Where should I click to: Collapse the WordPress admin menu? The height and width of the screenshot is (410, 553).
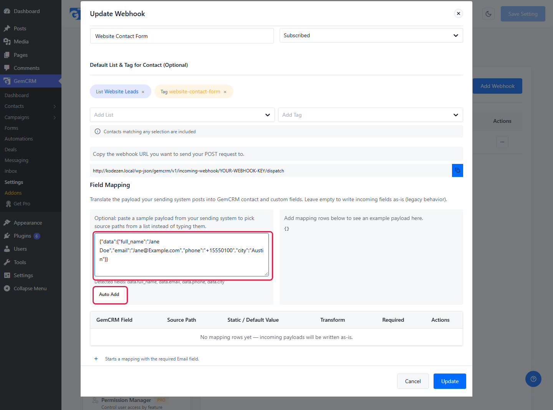coord(30,288)
